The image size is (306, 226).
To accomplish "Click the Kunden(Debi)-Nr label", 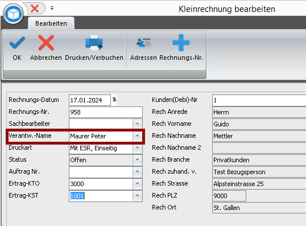I will coord(175,100).
